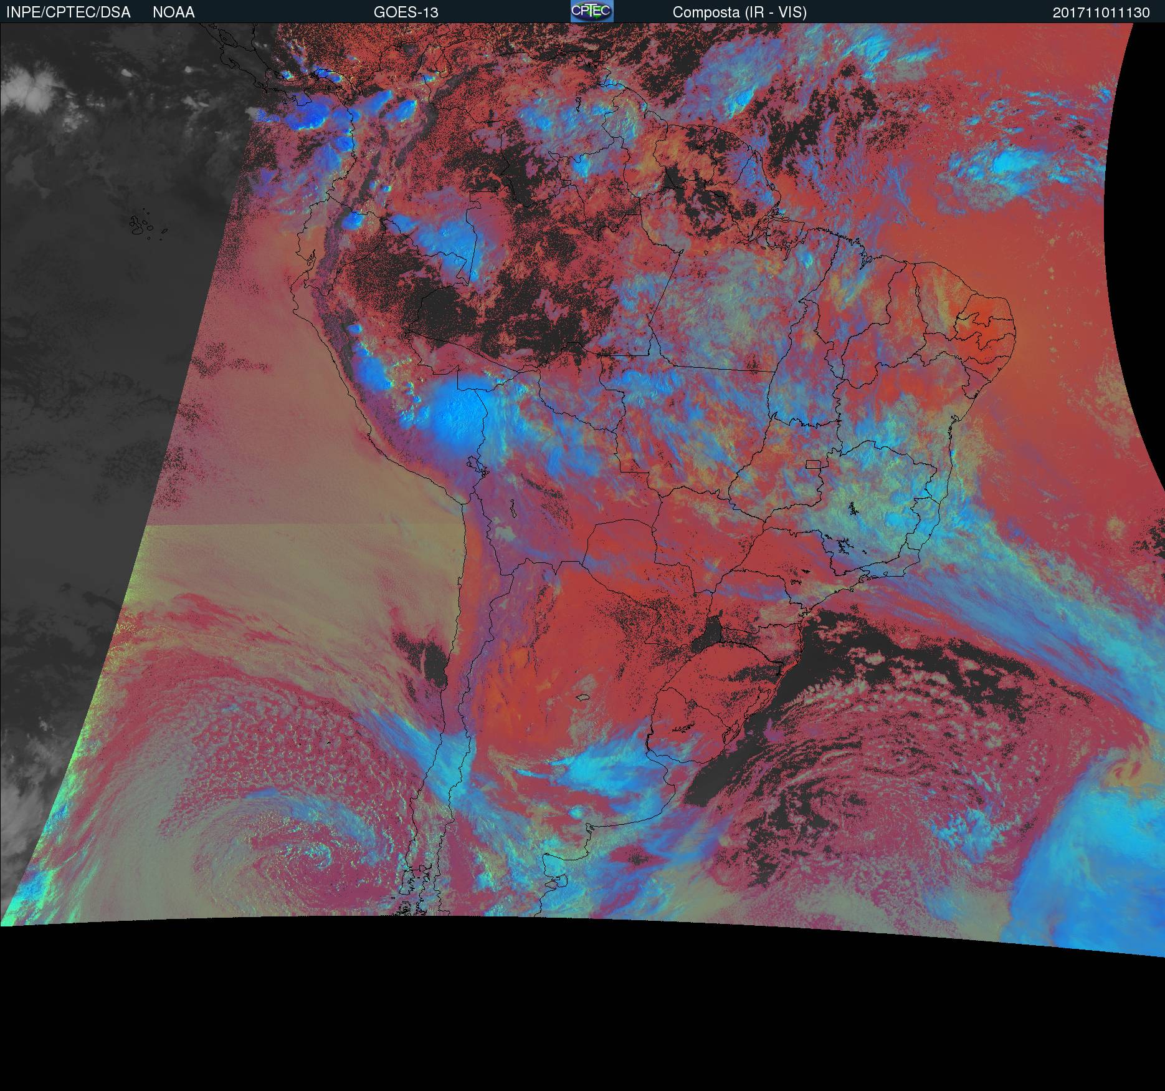Click the Mar Chiquita lake outline in Argentina

(x=583, y=698)
